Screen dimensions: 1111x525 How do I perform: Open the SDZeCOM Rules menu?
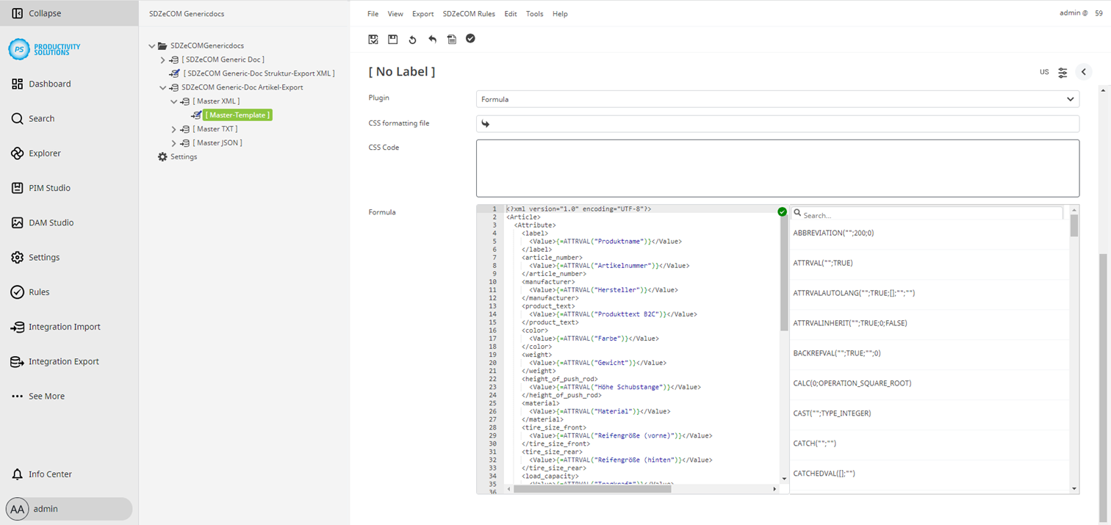point(469,13)
